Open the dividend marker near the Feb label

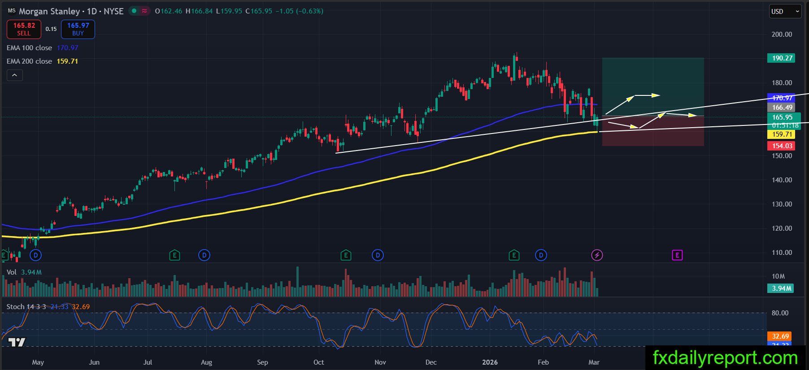click(541, 255)
